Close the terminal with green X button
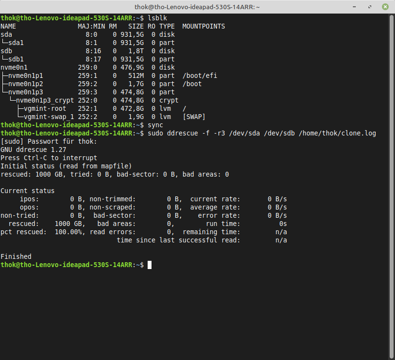This screenshot has height=360, width=395. point(385,7)
